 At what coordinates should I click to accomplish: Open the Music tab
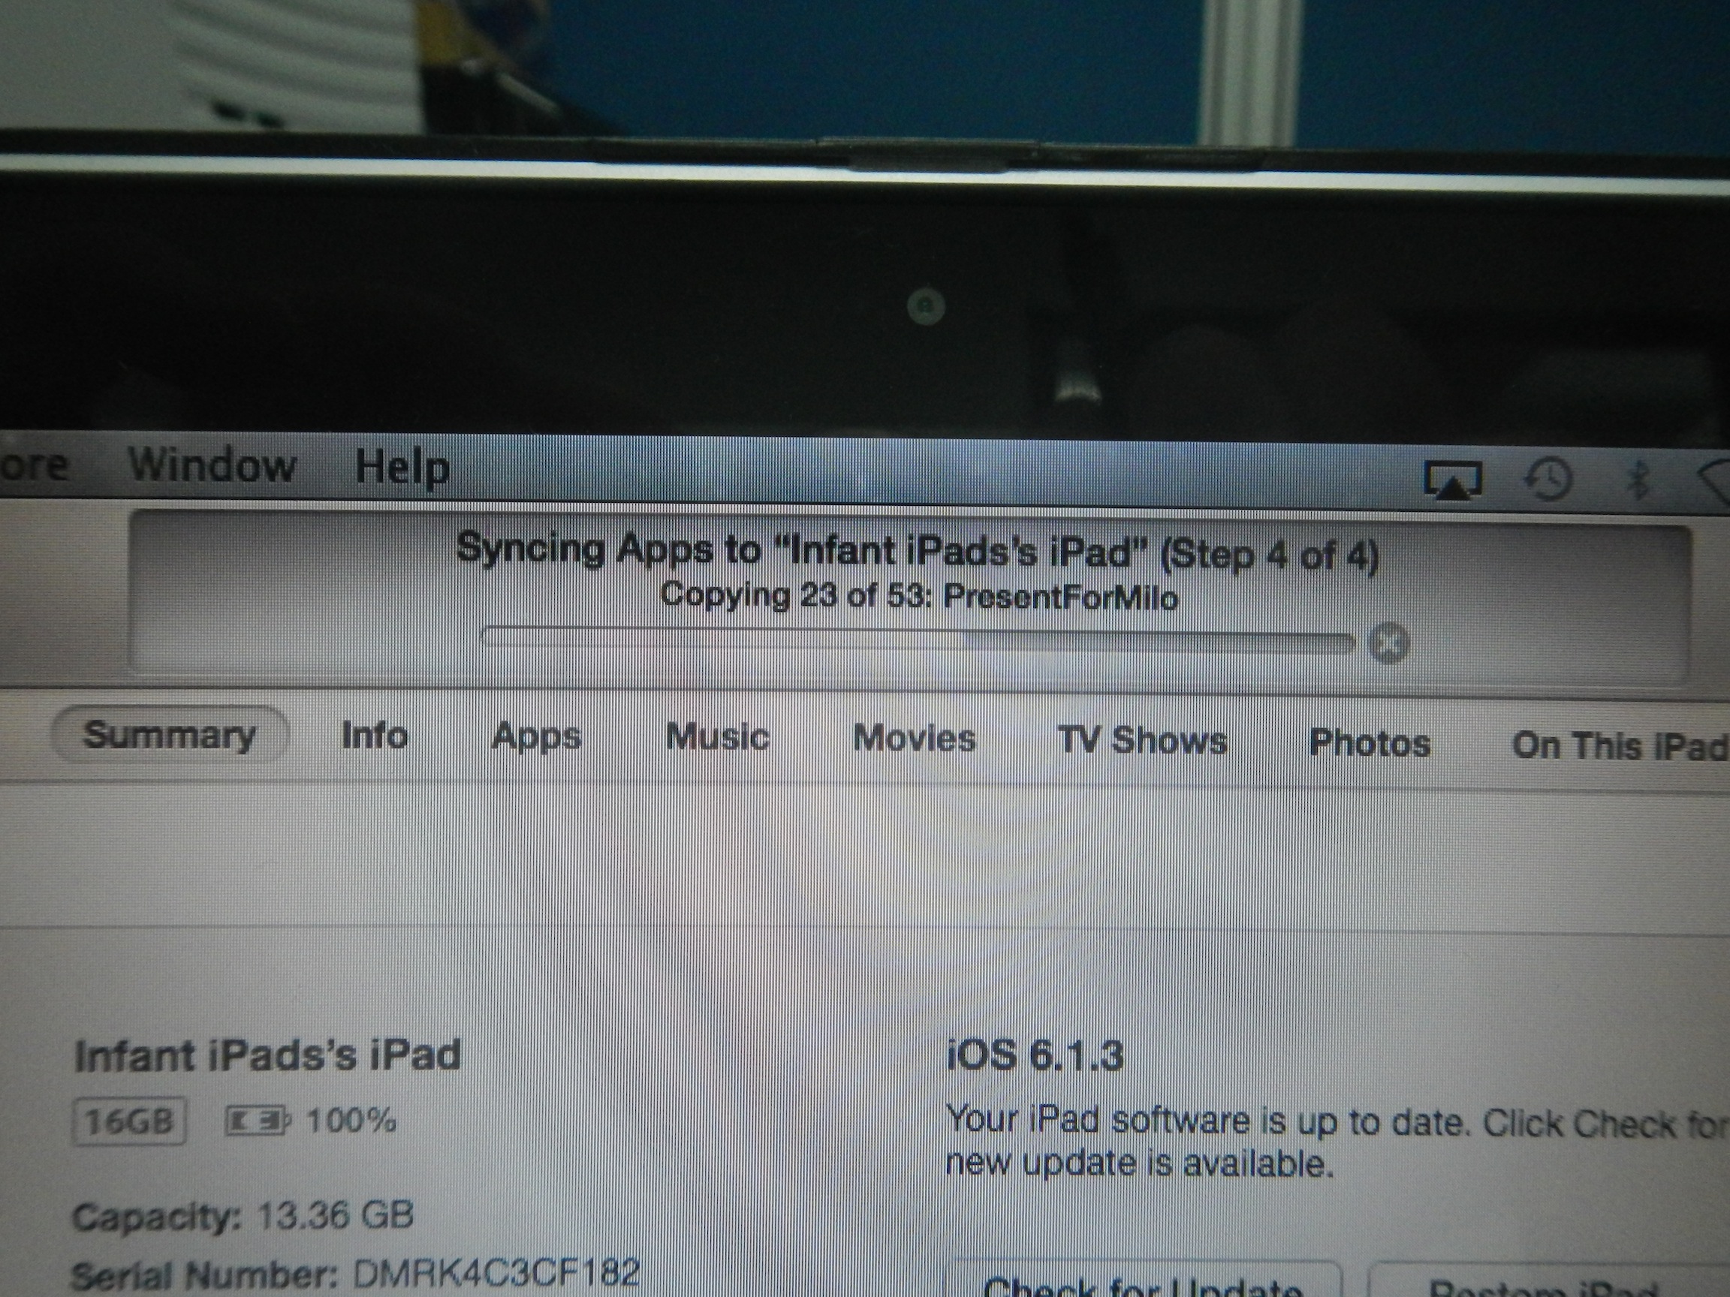click(718, 738)
